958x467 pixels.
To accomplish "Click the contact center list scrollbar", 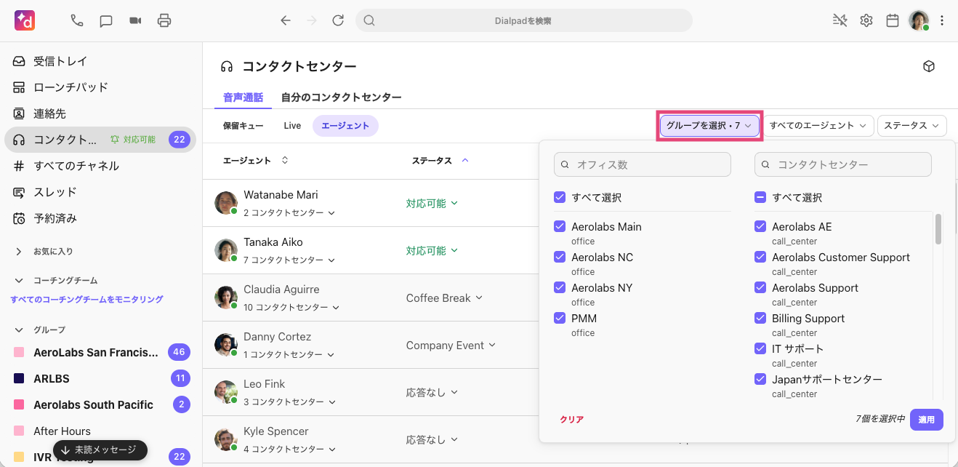I will [938, 229].
